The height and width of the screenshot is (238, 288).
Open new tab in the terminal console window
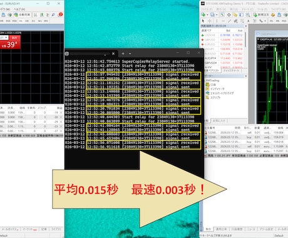123,54
